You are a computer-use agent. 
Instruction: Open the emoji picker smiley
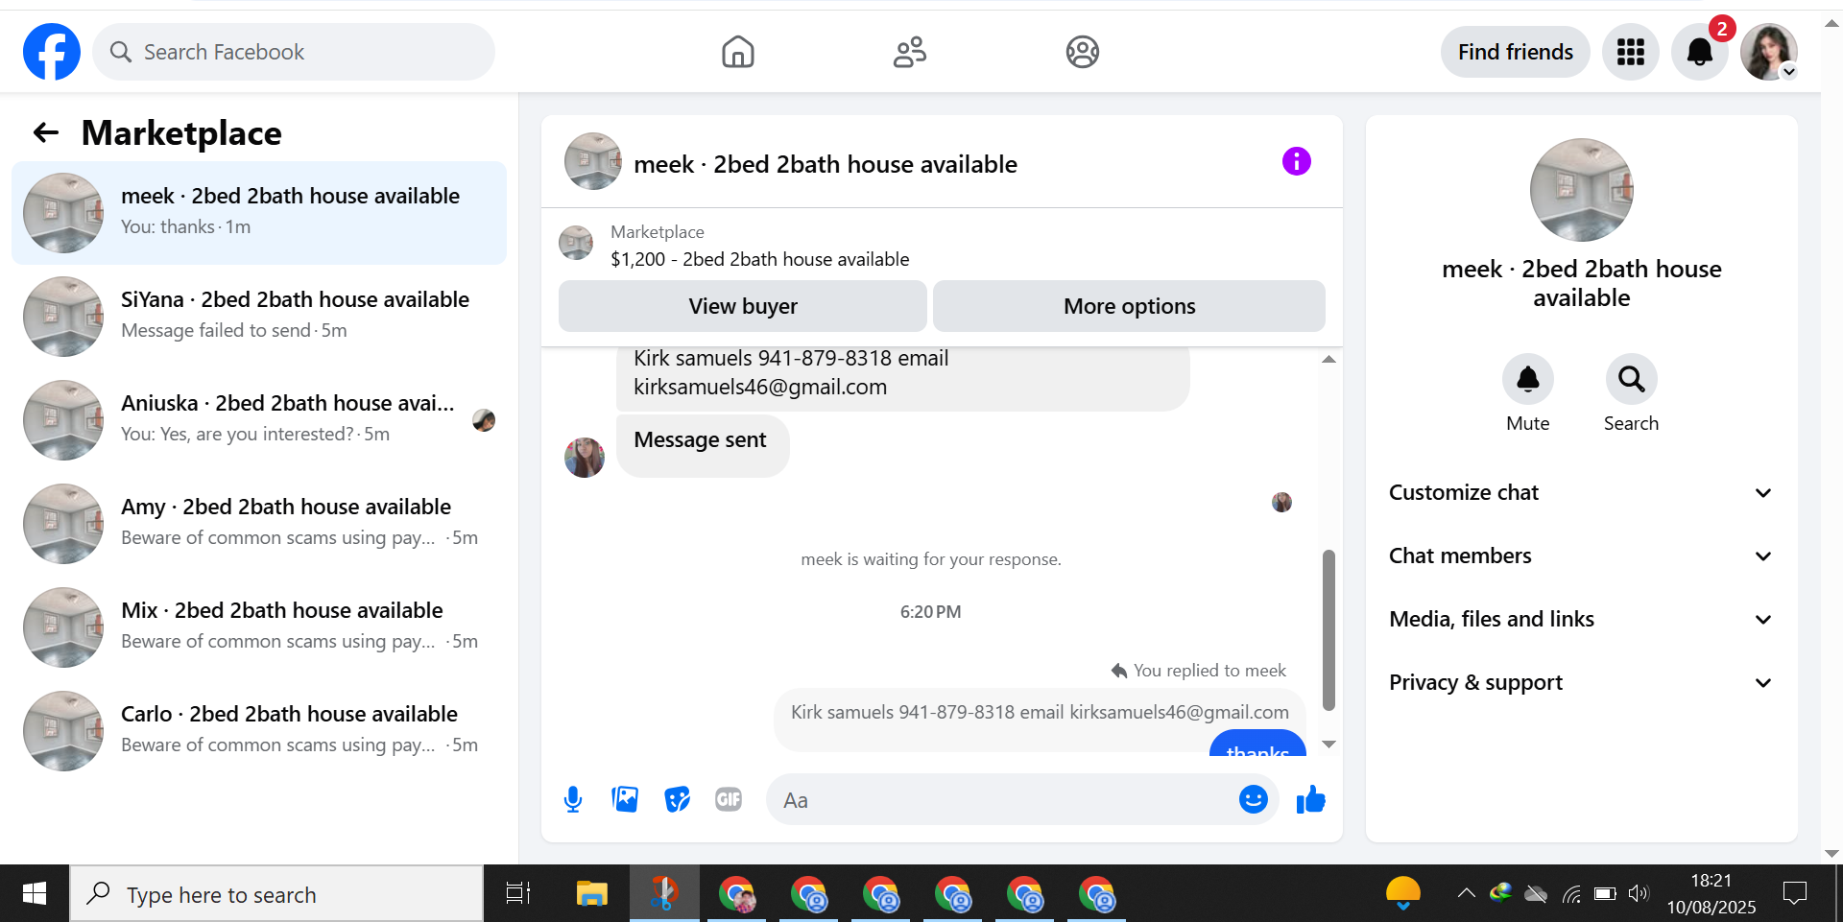point(1253,799)
